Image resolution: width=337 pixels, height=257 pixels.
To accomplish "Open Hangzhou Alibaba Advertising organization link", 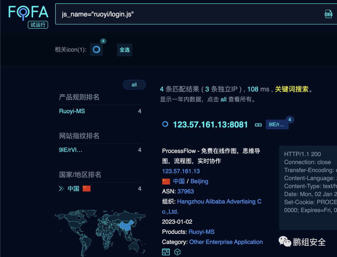I will 212,206.
